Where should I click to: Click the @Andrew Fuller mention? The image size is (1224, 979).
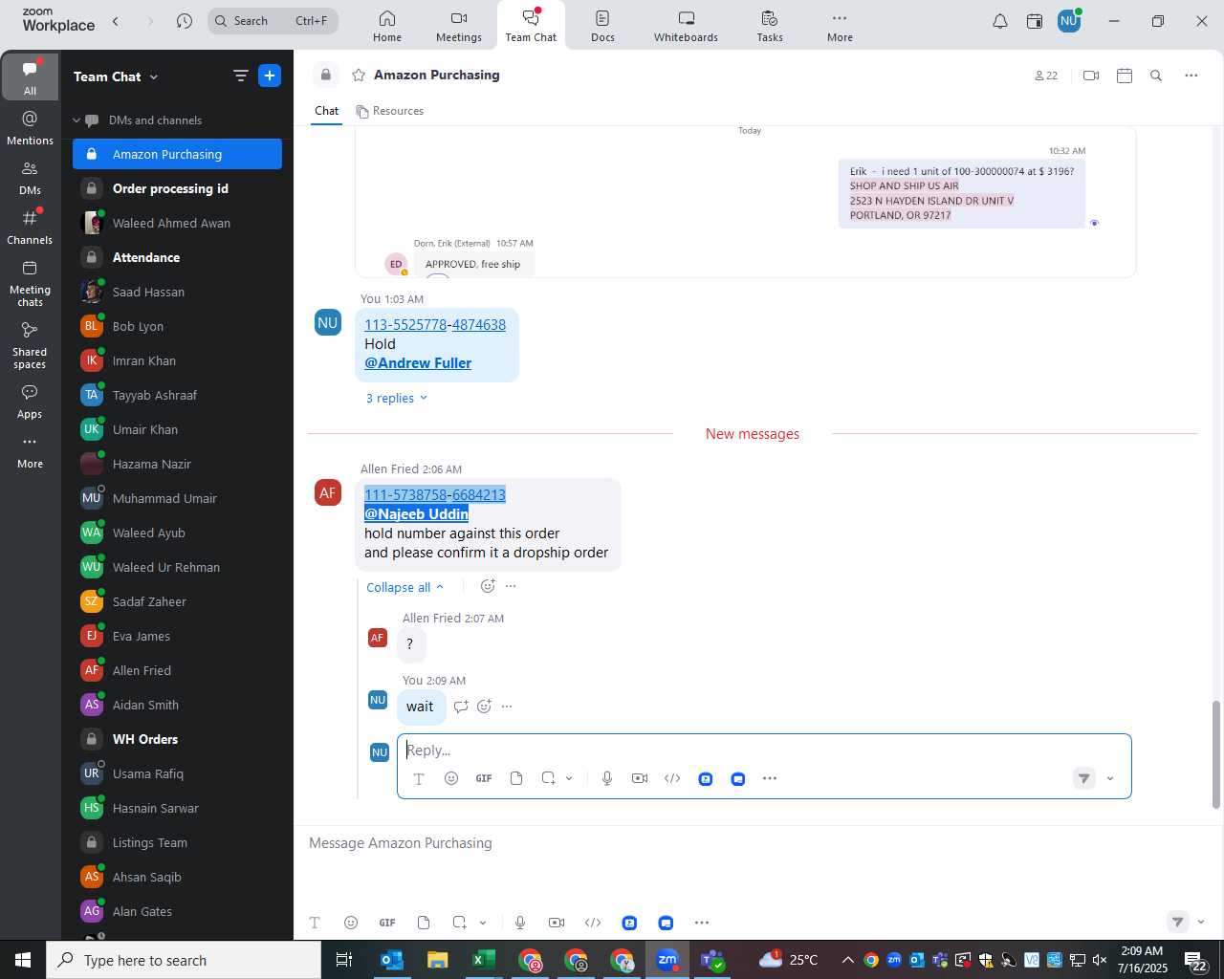pyautogui.click(x=418, y=363)
